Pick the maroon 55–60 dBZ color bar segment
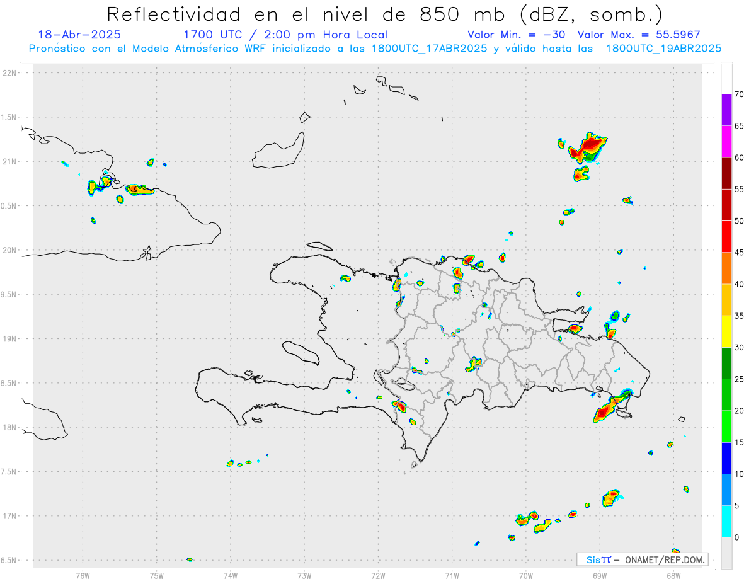This screenshot has width=756, height=584. pos(726,173)
